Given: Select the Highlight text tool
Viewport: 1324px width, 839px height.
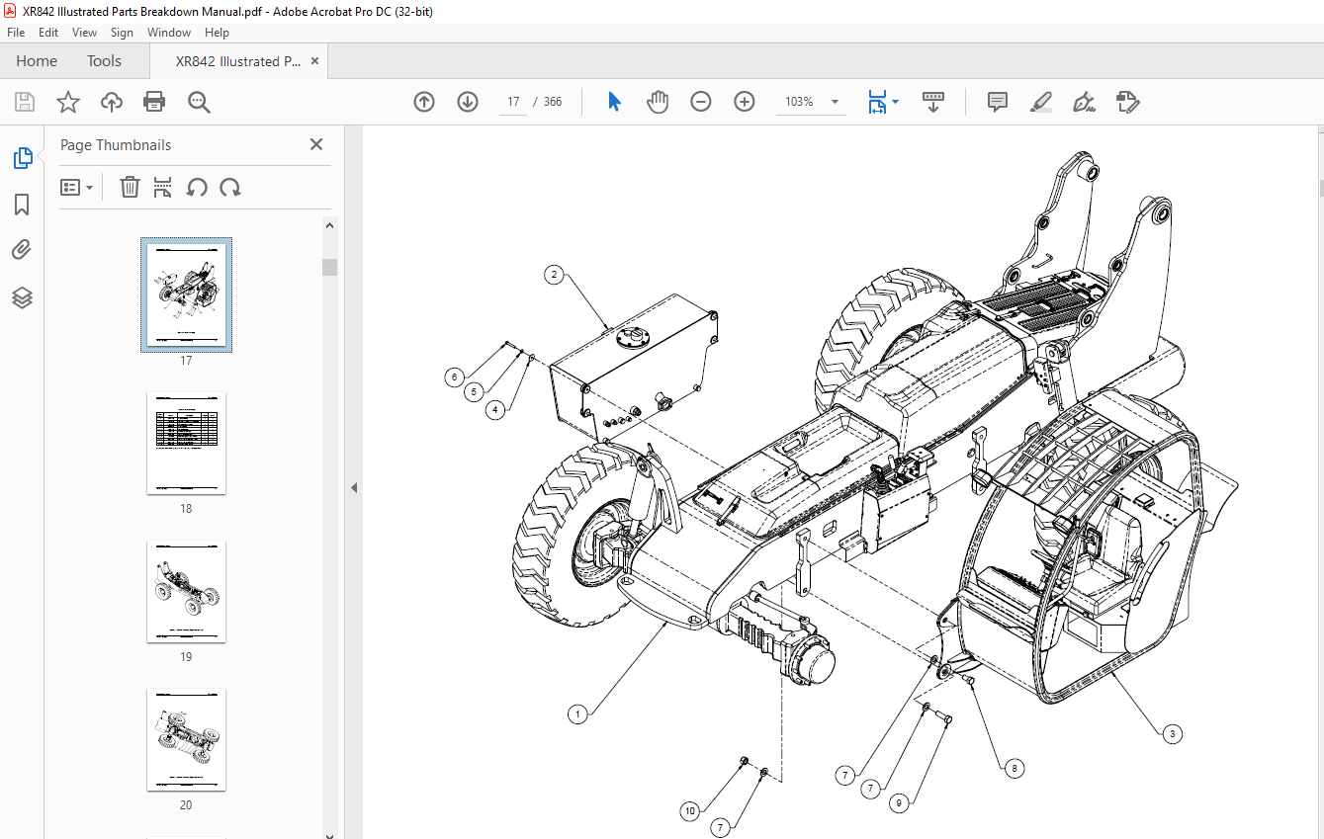Looking at the screenshot, I should coord(1041,102).
